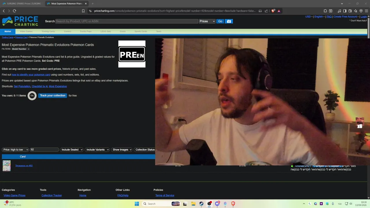Screen dimensions: 370x208
Task: Select the Funko Pops navigation tab
Action: (86, 31)
